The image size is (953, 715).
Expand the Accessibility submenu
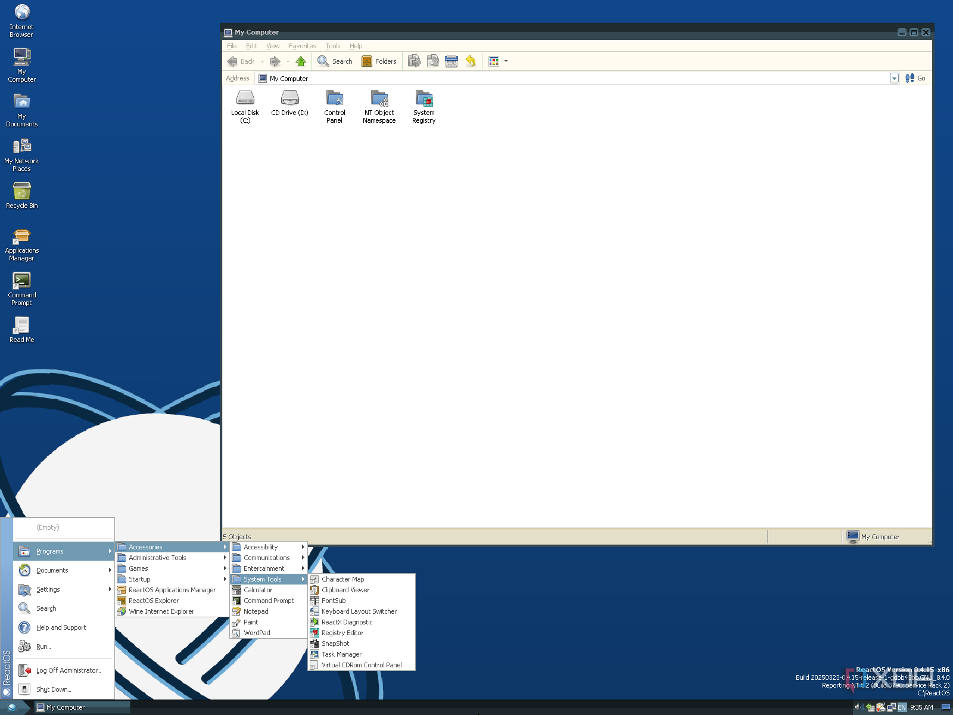pos(269,547)
